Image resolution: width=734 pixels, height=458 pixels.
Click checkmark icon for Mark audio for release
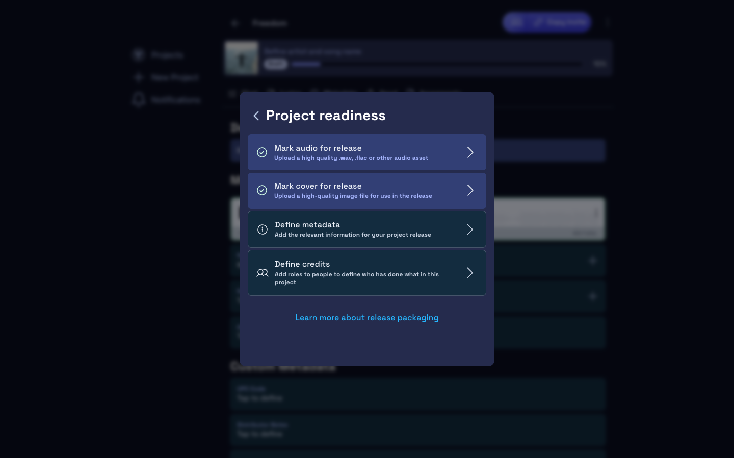(x=262, y=152)
